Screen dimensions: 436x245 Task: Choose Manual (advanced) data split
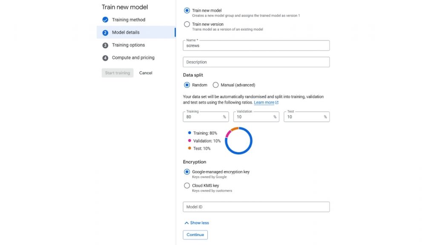pos(215,85)
